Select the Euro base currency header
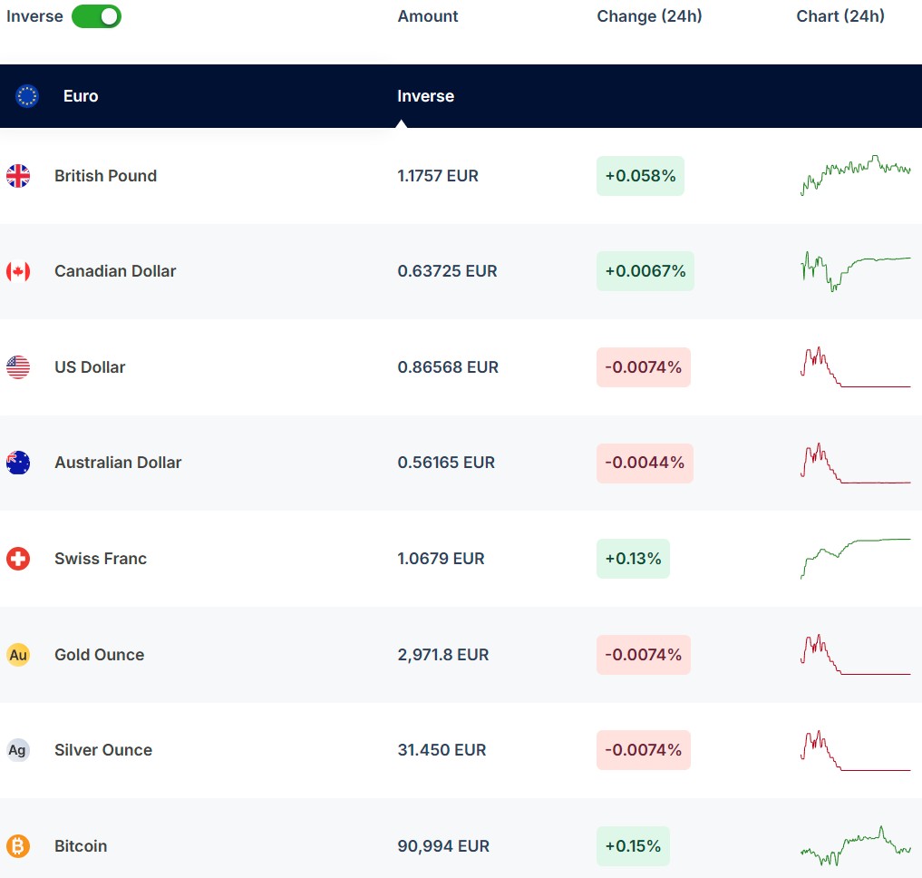 click(x=81, y=96)
